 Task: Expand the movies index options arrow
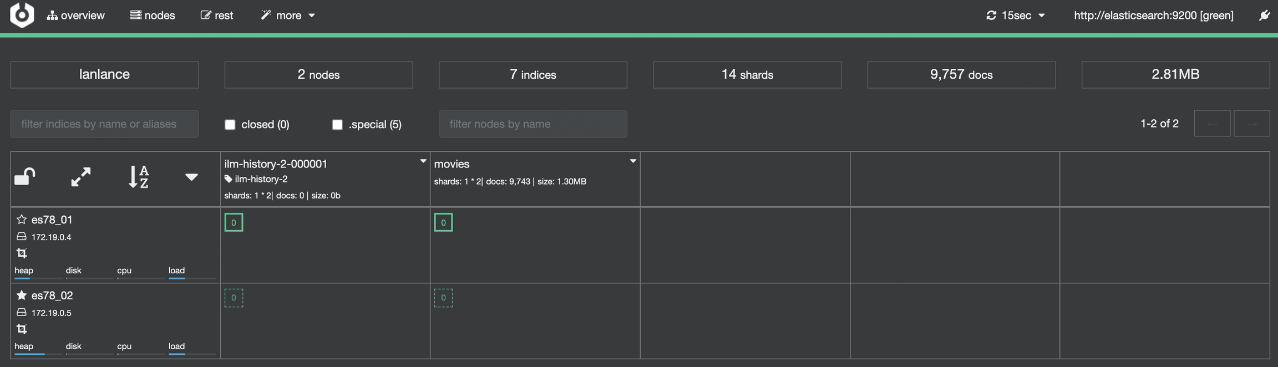click(x=633, y=161)
